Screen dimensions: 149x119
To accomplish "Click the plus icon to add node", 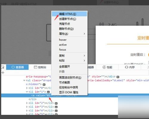I will (3, 73).
